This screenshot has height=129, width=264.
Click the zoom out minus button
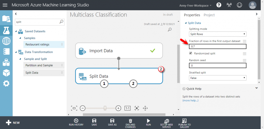point(82,108)
